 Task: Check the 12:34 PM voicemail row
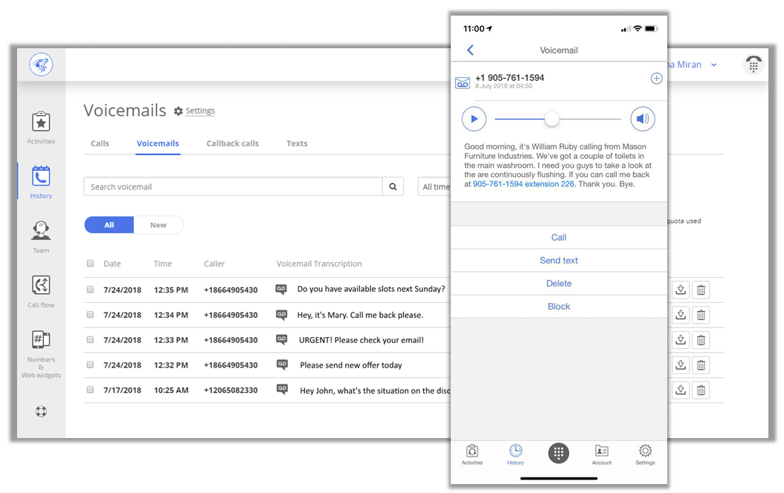(90, 314)
